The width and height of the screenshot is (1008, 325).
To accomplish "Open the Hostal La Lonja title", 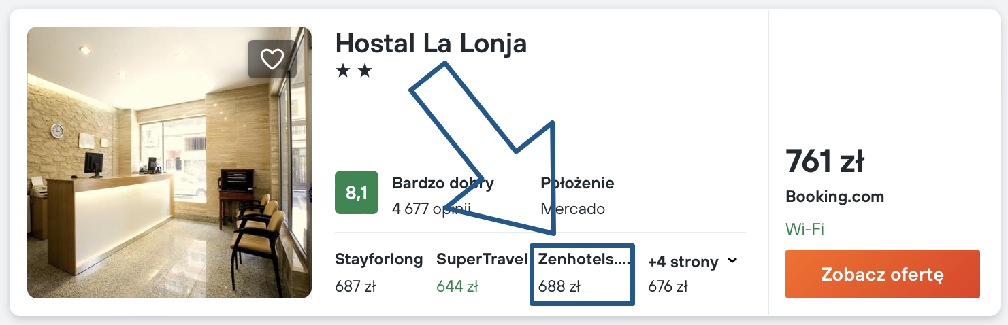I will (x=431, y=44).
